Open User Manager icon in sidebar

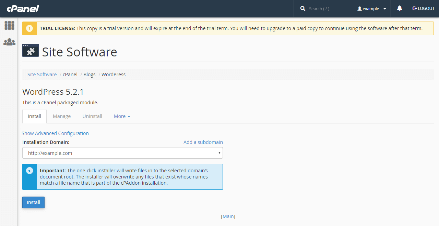coord(9,42)
